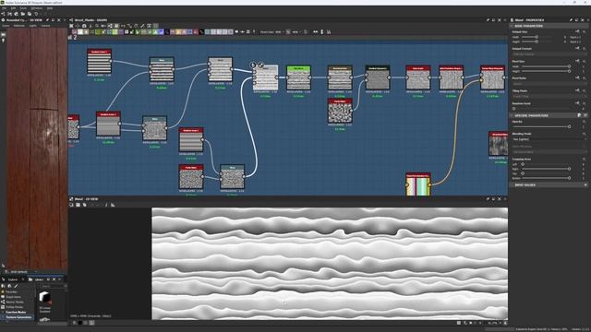Select the green-header node in the graph
Screen dimensions: 591x332
(298, 77)
